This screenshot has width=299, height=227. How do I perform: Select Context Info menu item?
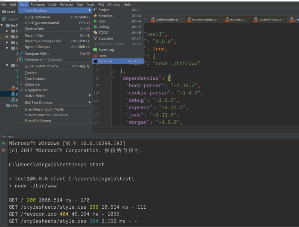click(x=55, y=29)
